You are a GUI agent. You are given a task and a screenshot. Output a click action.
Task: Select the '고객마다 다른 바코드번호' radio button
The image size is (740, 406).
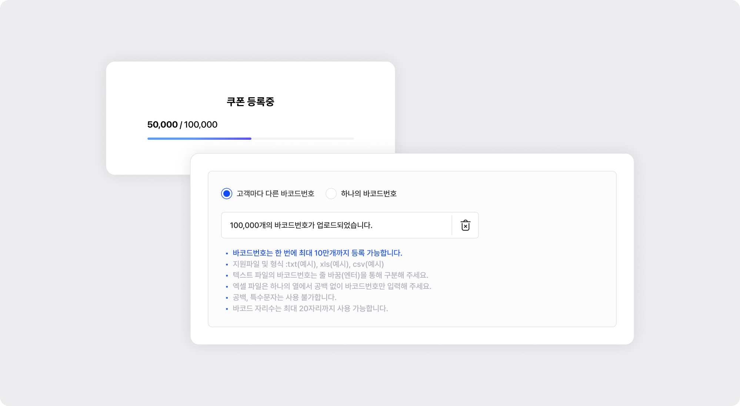(x=227, y=193)
